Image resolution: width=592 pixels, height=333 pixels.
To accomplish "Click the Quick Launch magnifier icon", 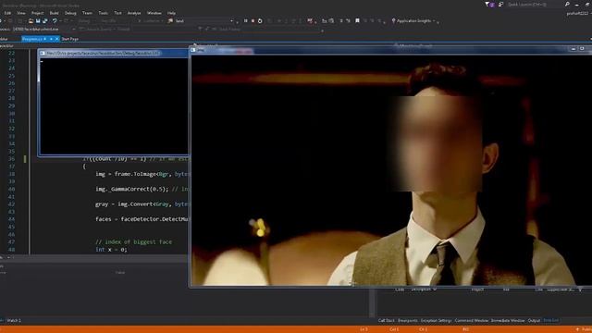I will point(567,4).
